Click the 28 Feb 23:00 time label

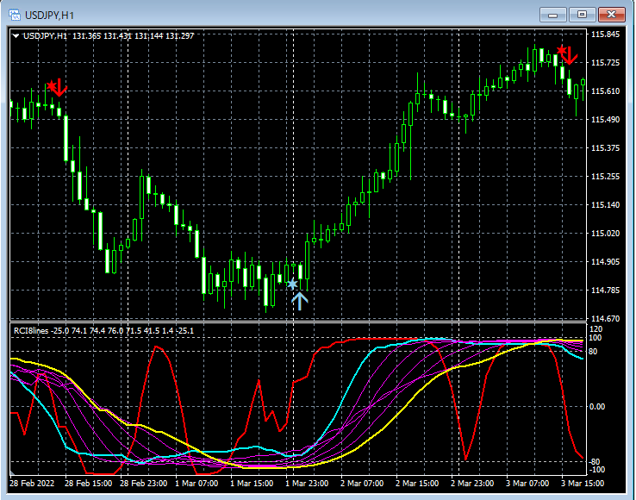pos(143,484)
